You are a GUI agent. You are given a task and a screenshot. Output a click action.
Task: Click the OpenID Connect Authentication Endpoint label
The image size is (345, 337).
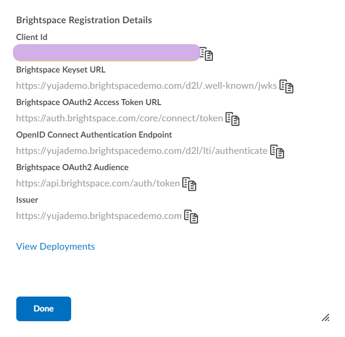click(x=94, y=135)
